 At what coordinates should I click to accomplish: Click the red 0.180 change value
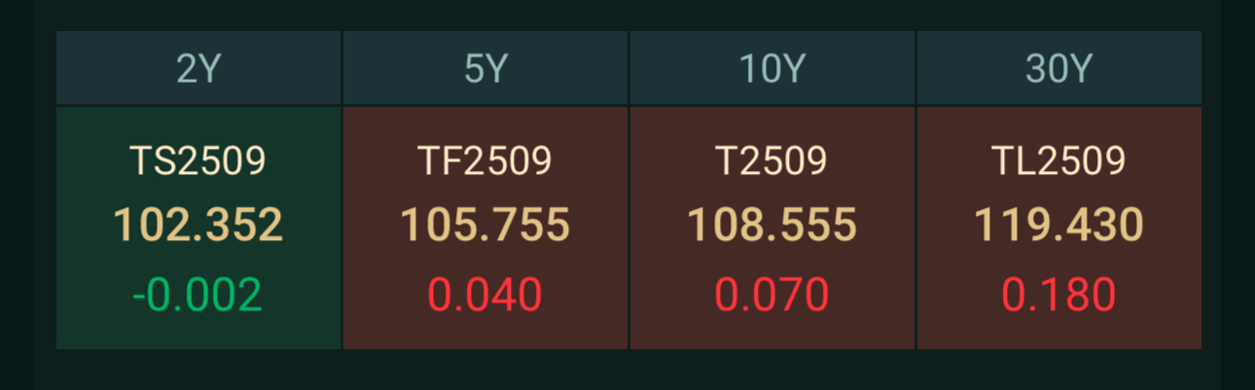(1059, 295)
